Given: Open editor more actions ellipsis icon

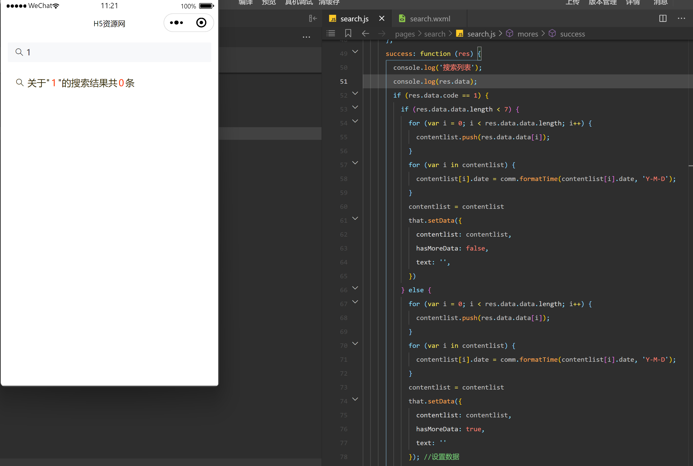Looking at the screenshot, I should pyautogui.click(x=681, y=19).
